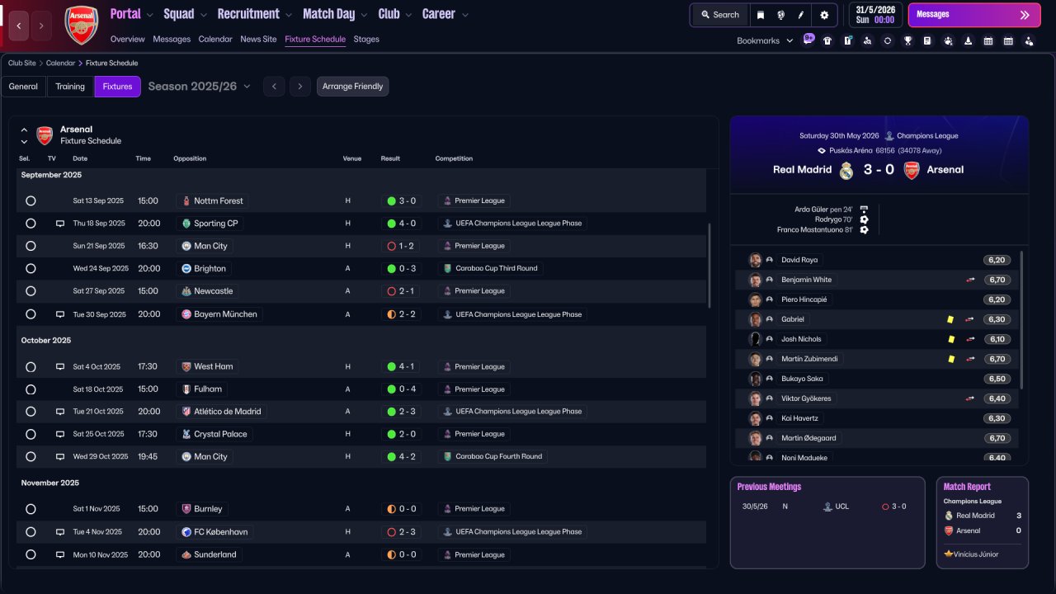
Task: Click the person-search scouting icon in bookmarks bar
Action: point(867,40)
